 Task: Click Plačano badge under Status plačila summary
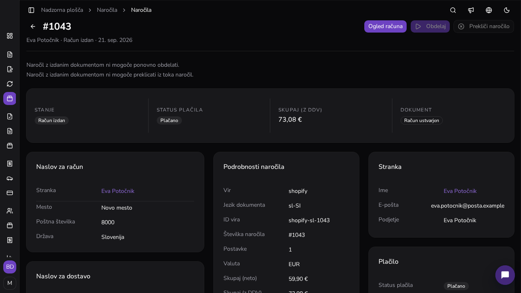click(x=169, y=120)
